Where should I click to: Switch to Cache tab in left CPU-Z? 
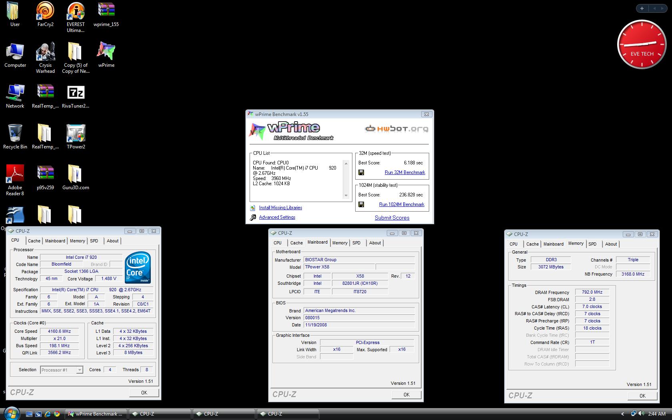(34, 241)
